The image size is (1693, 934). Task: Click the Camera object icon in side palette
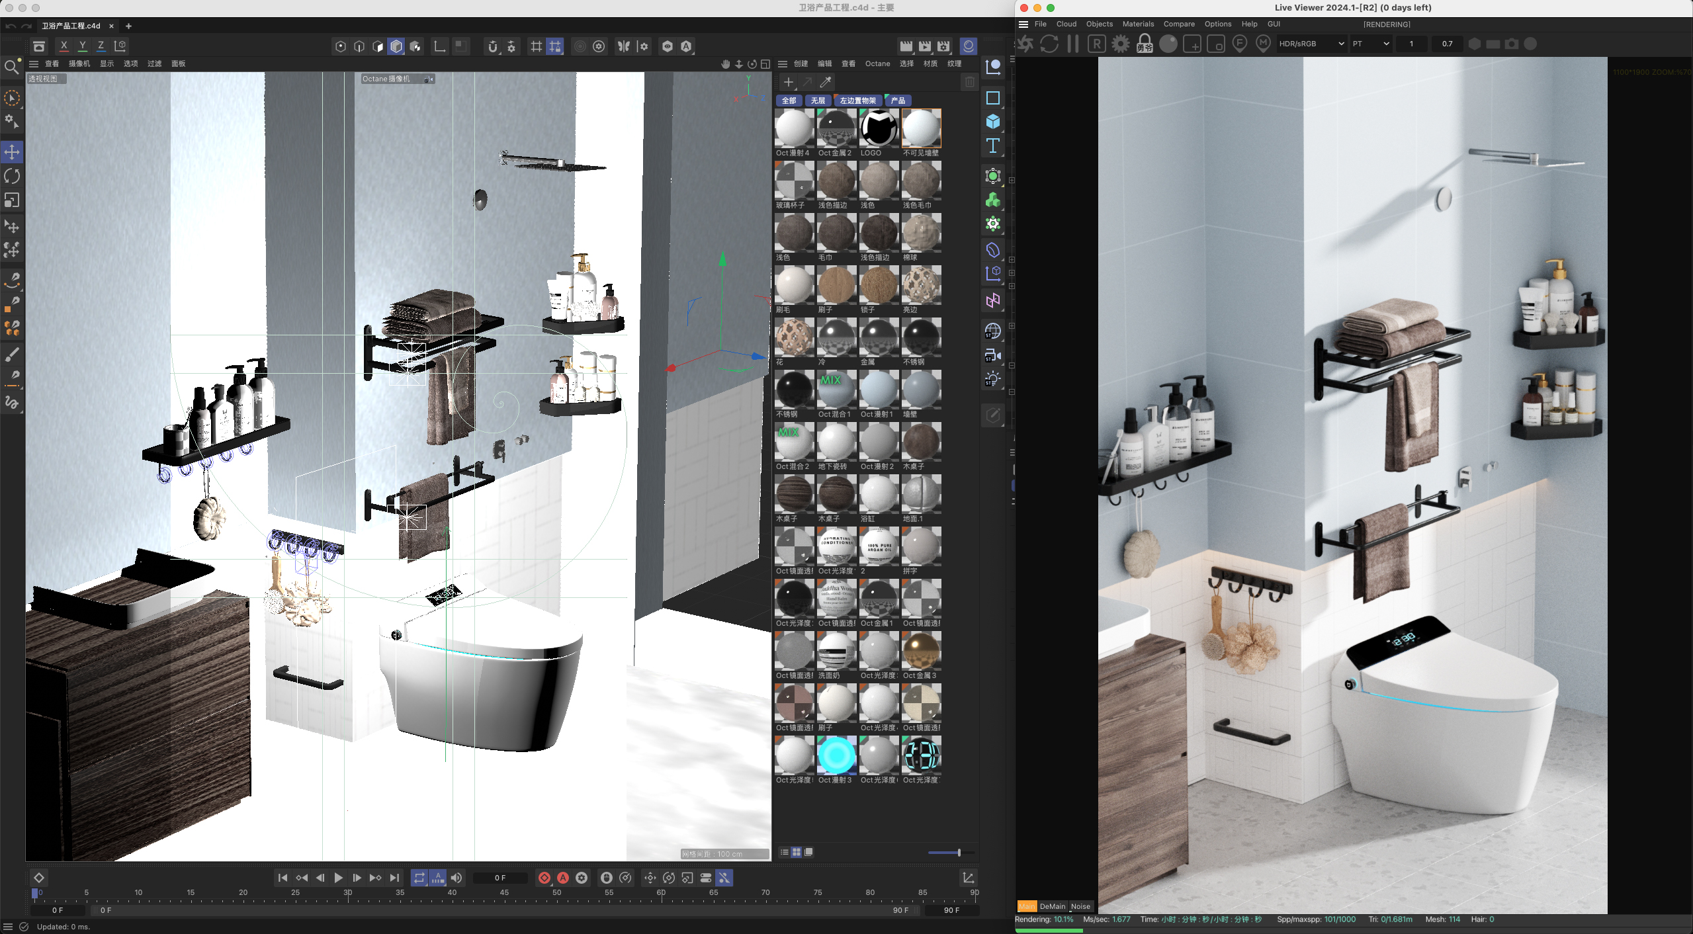pos(992,355)
